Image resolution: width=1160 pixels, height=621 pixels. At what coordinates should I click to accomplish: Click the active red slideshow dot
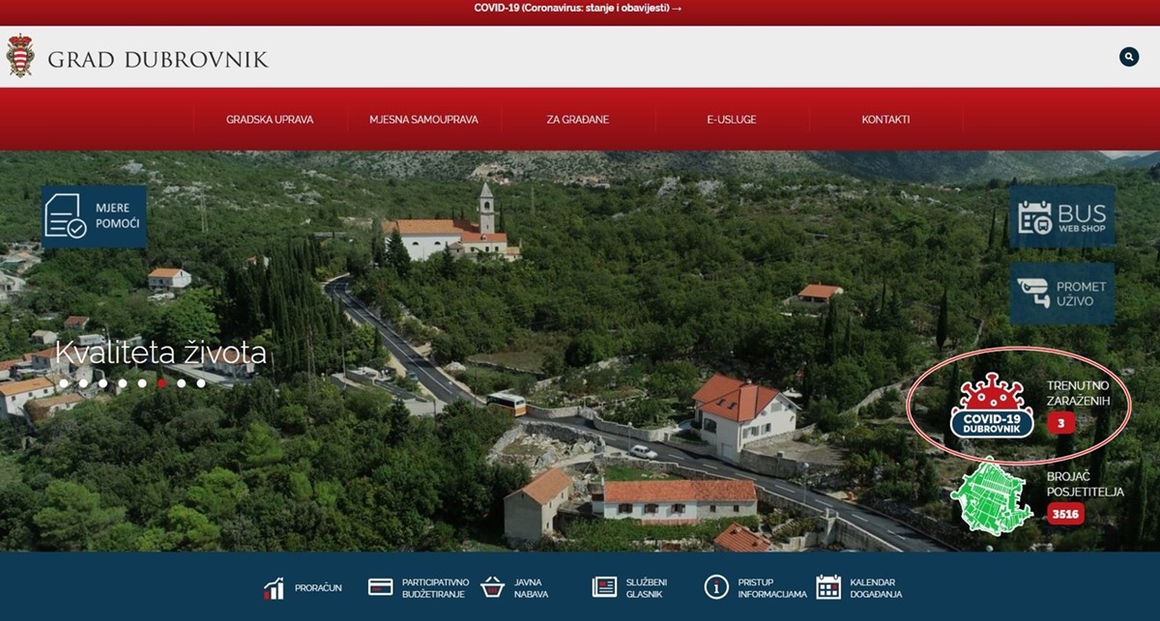pyautogui.click(x=161, y=383)
